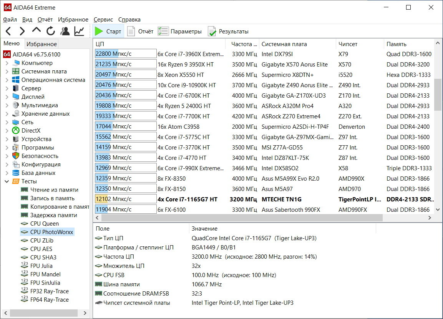Open the Отчёт menu in menu bar

(45, 20)
